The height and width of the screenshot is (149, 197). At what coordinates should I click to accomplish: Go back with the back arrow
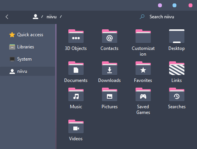click(7, 17)
